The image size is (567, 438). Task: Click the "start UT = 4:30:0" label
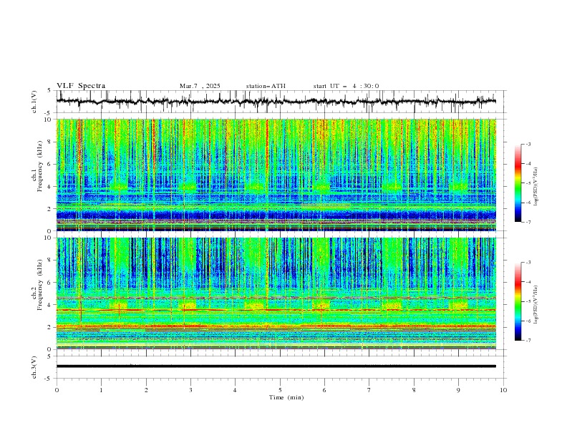pyautogui.click(x=346, y=86)
